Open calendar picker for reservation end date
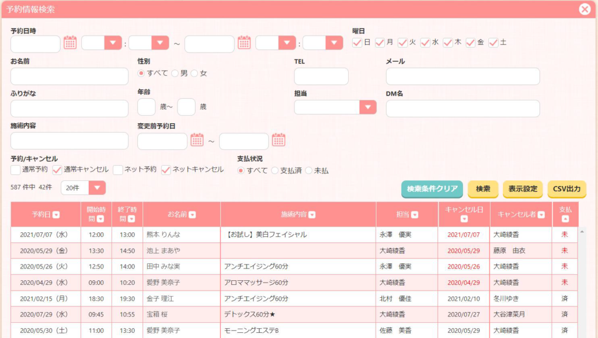Screen dimensions: 598x338 [x=244, y=43]
